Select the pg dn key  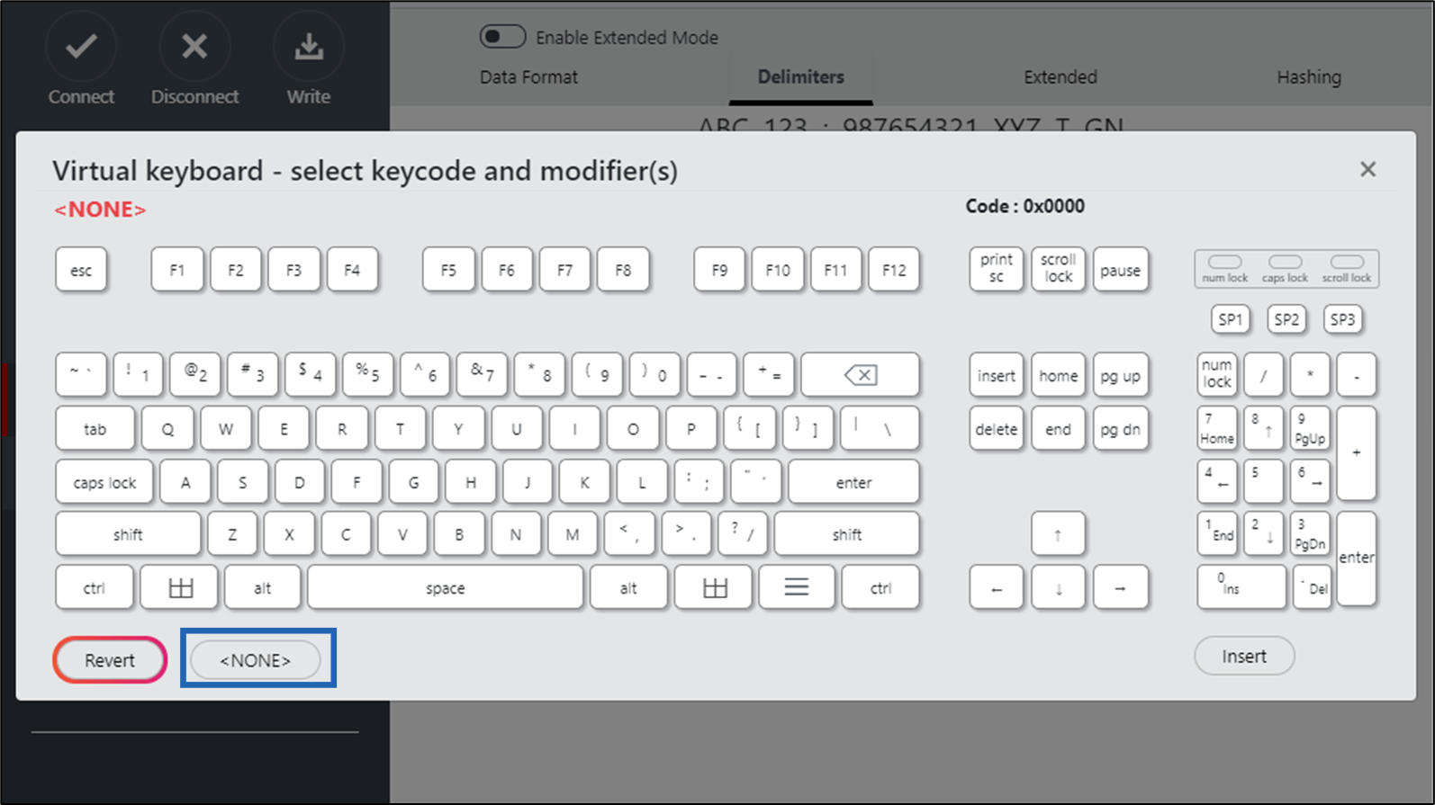click(1120, 429)
